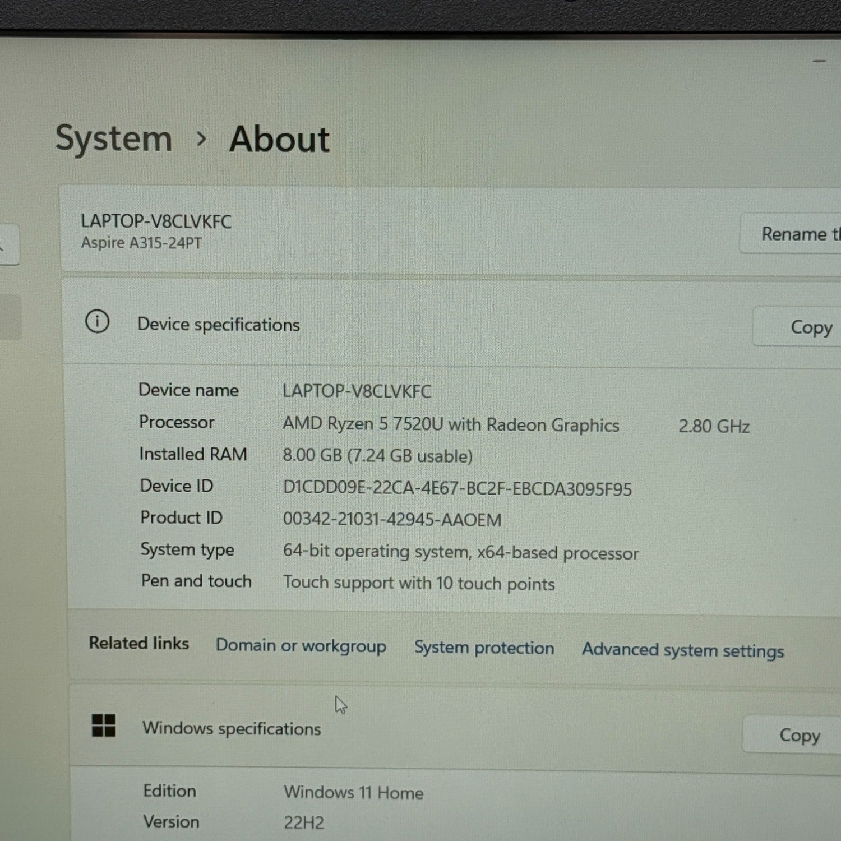Copy the Windows specifications
This screenshot has width=841, height=841.
tap(799, 734)
